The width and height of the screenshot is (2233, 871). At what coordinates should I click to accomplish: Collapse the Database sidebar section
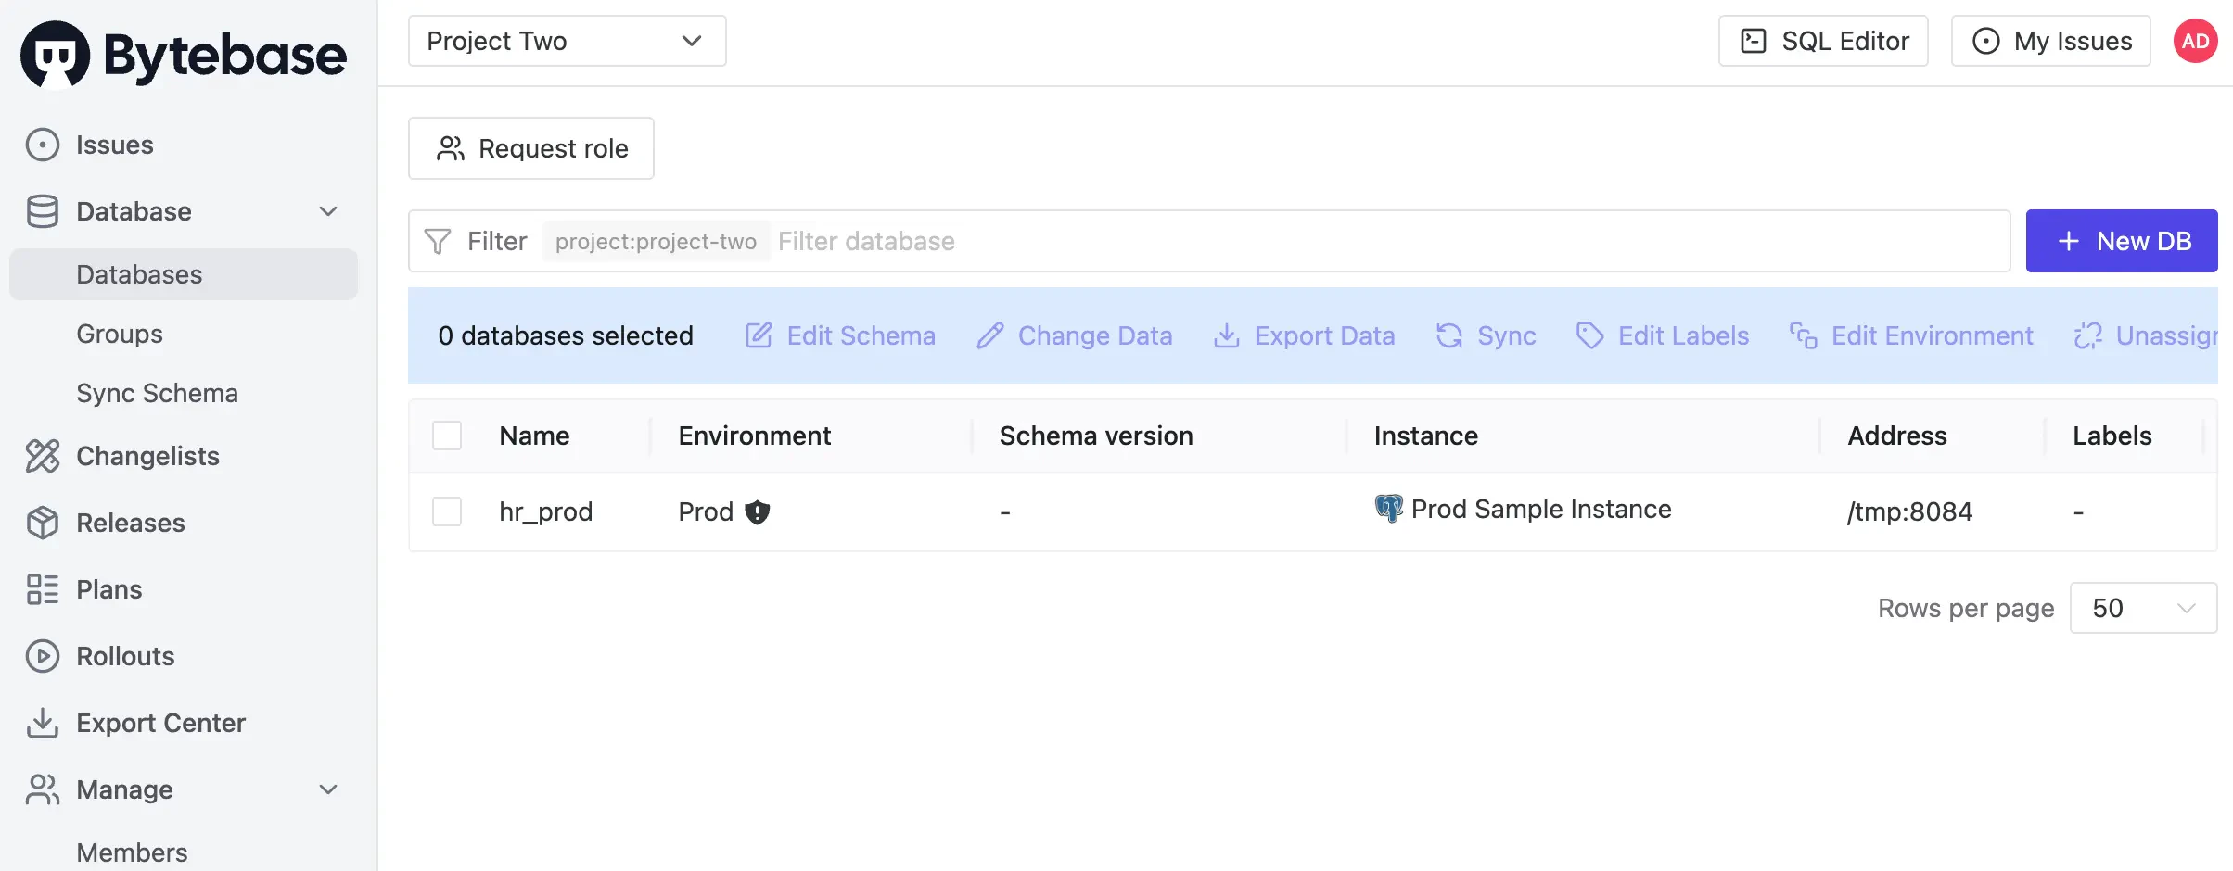click(x=327, y=211)
